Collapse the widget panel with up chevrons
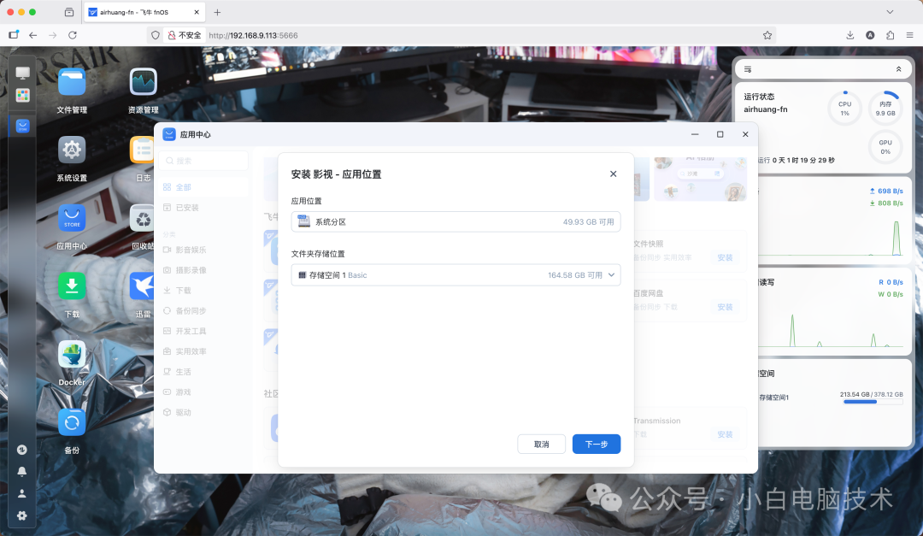 point(899,69)
